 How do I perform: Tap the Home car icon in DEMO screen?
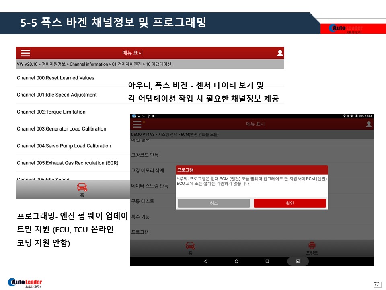190,246
